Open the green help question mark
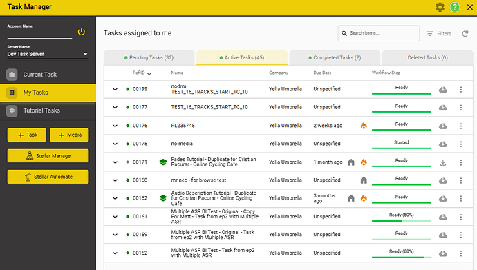The image size is (477, 270). coord(455,7)
